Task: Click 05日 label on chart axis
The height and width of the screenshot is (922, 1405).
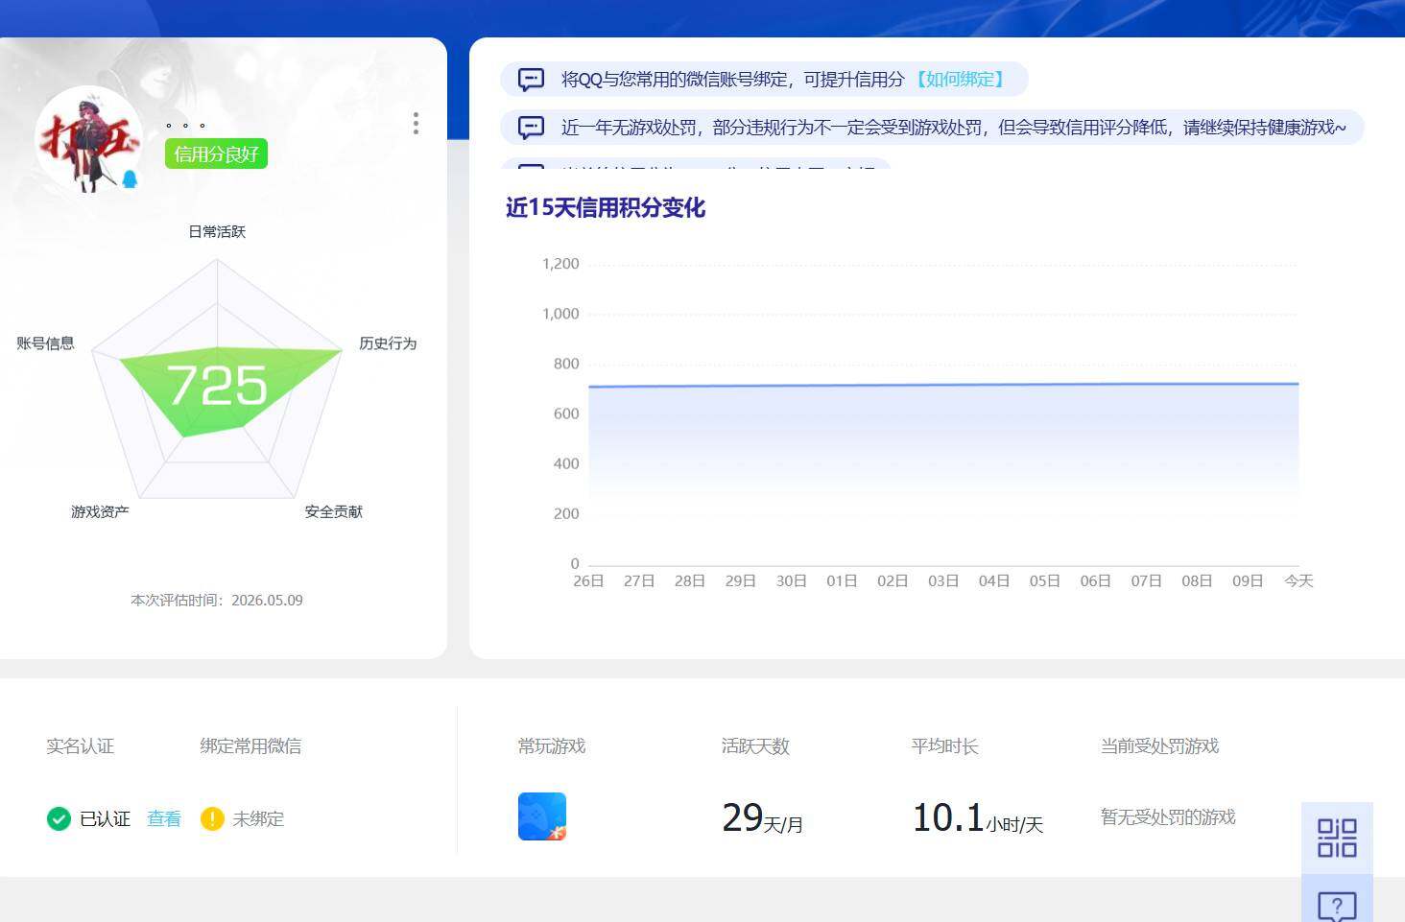Action: coord(1044,580)
